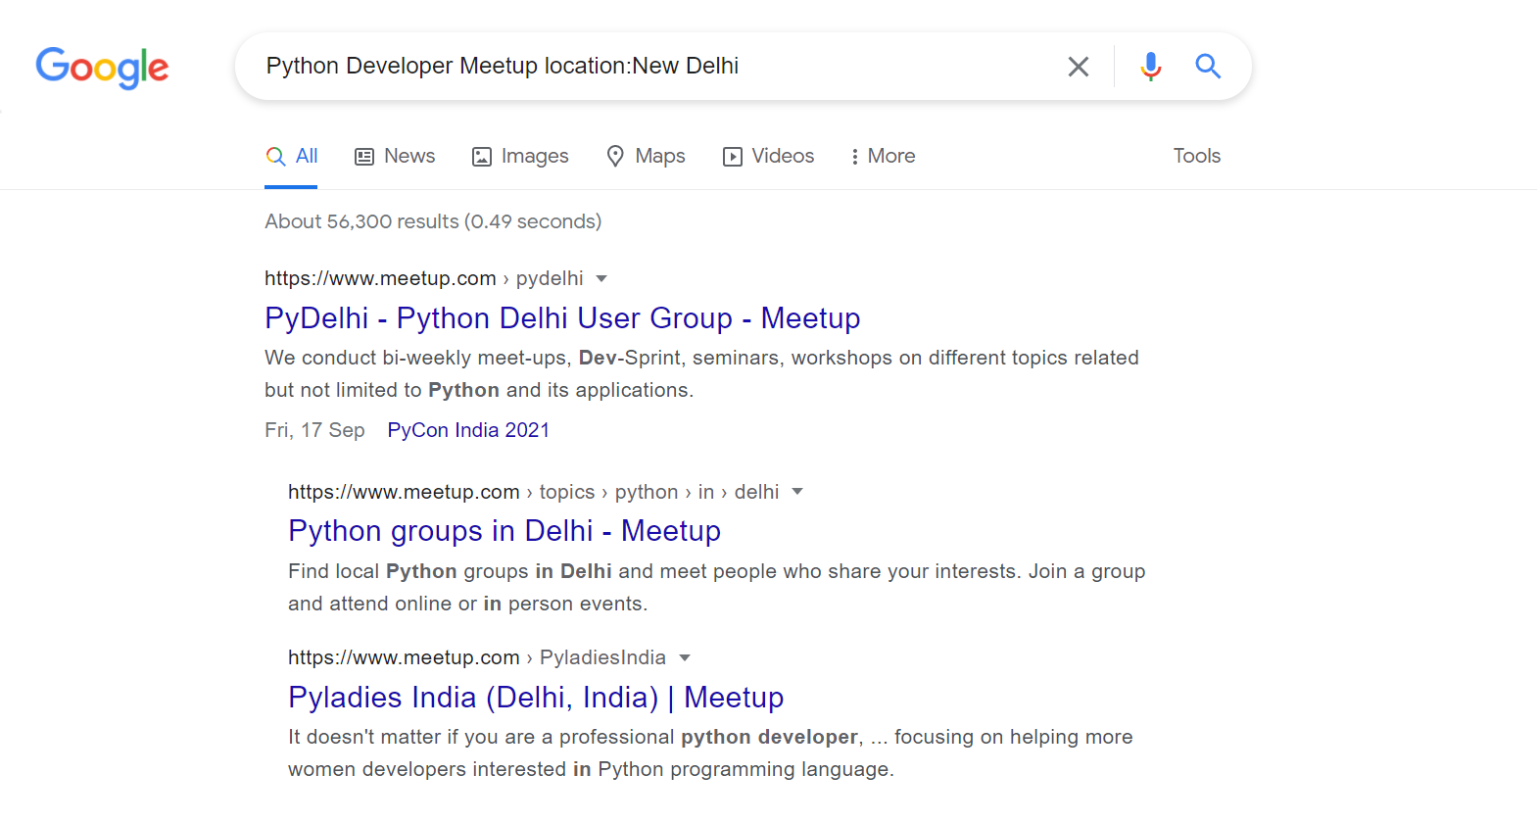Switch to the Videos tab

coord(769,156)
